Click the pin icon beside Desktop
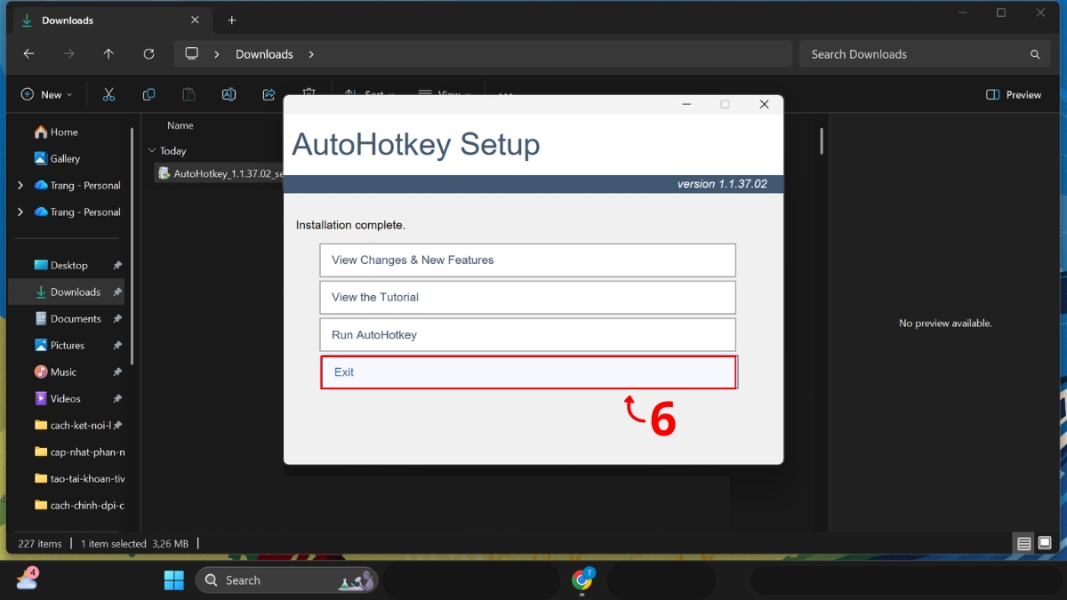 coord(117,265)
